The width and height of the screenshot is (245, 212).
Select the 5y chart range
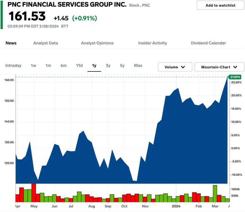pyautogui.click(x=122, y=65)
